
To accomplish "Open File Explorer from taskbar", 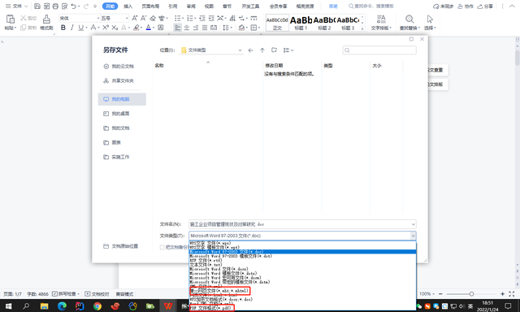I will (44, 305).
